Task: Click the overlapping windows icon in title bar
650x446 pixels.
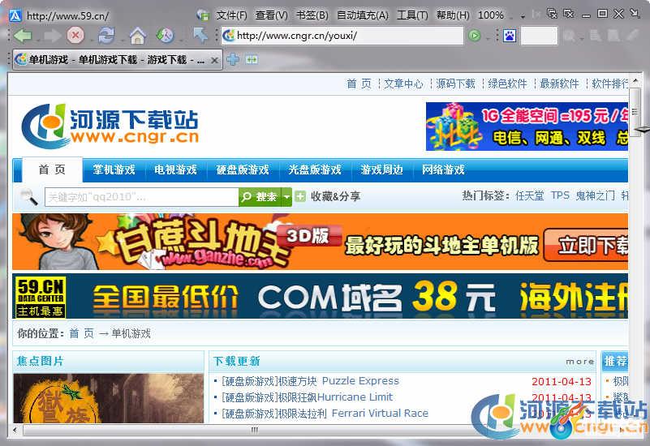Action: (x=552, y=14)
